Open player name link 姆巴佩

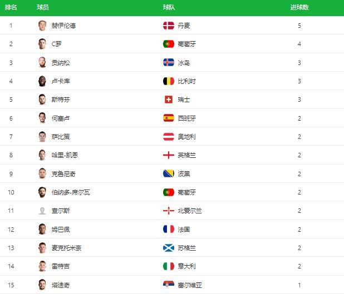pos(61,229)
